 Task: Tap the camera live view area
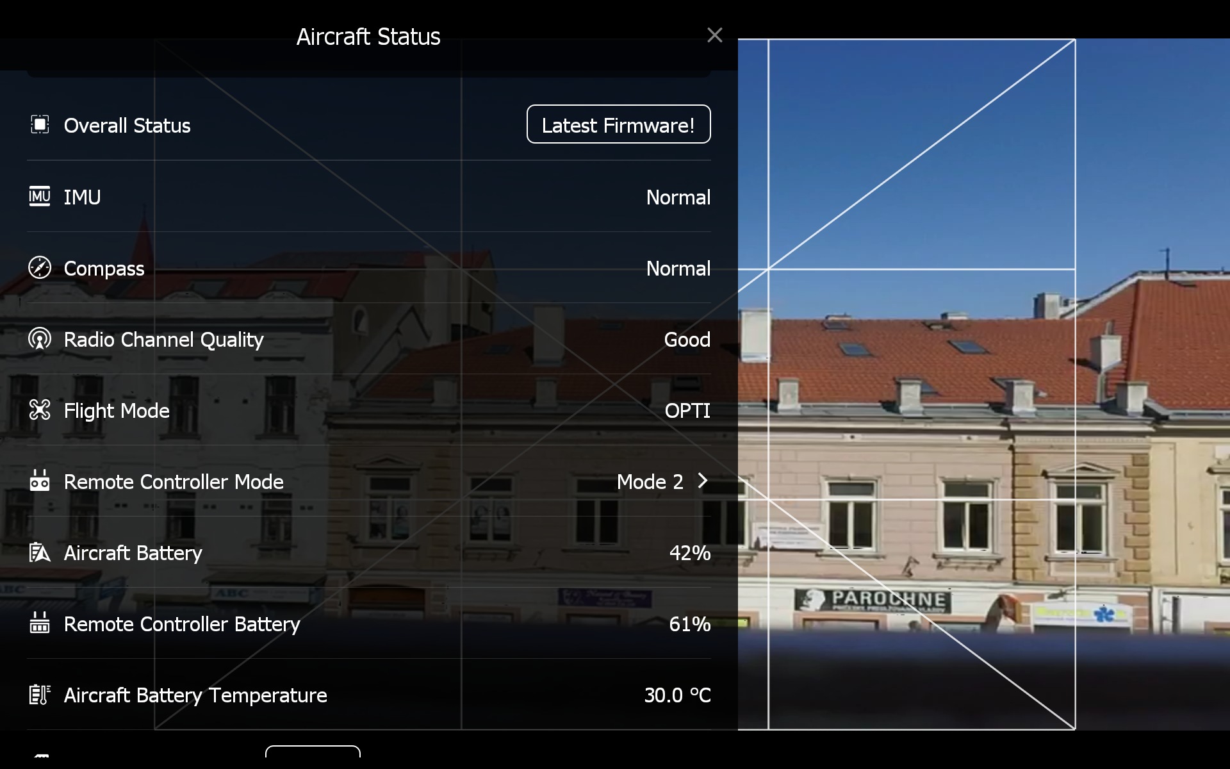tap(984, 384)
